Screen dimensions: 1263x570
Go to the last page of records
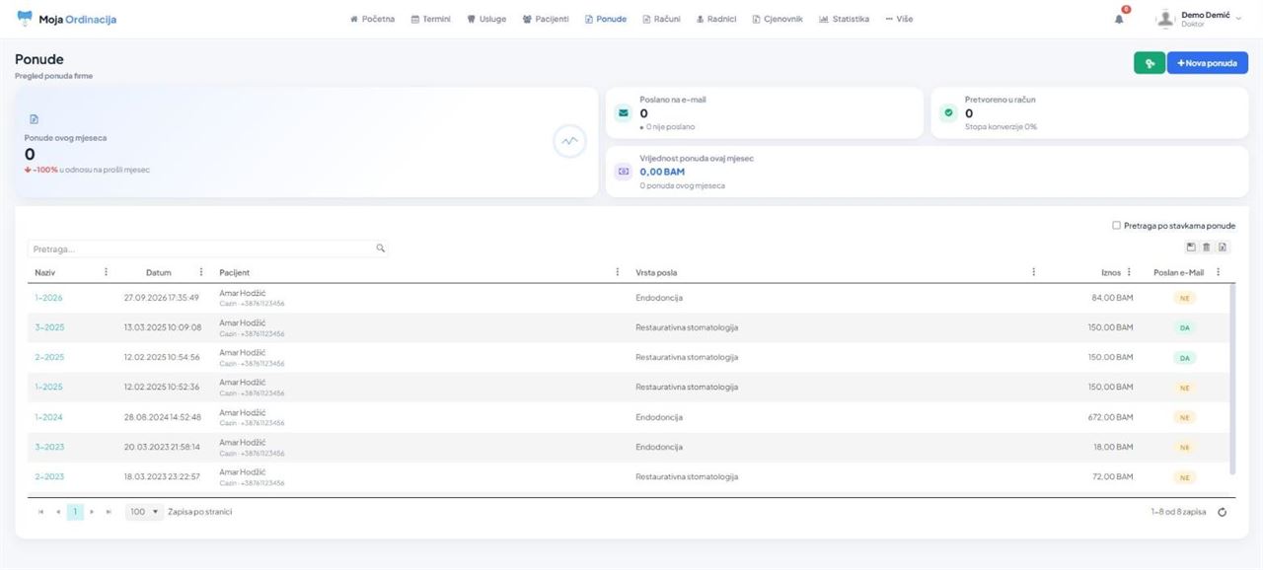click(x=109, y=512)
